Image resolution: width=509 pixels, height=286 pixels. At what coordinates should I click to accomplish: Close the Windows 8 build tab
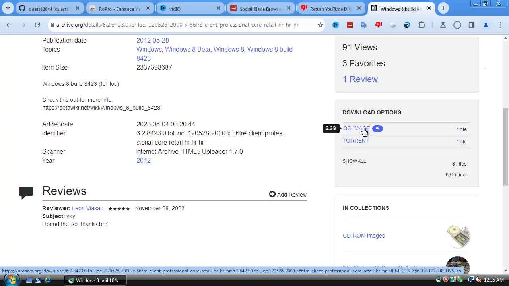(429, 8)
